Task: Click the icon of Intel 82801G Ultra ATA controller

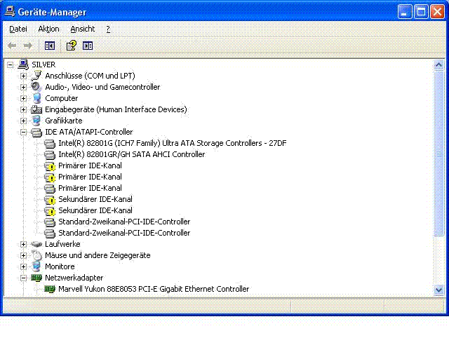Action: pos(50,143)
